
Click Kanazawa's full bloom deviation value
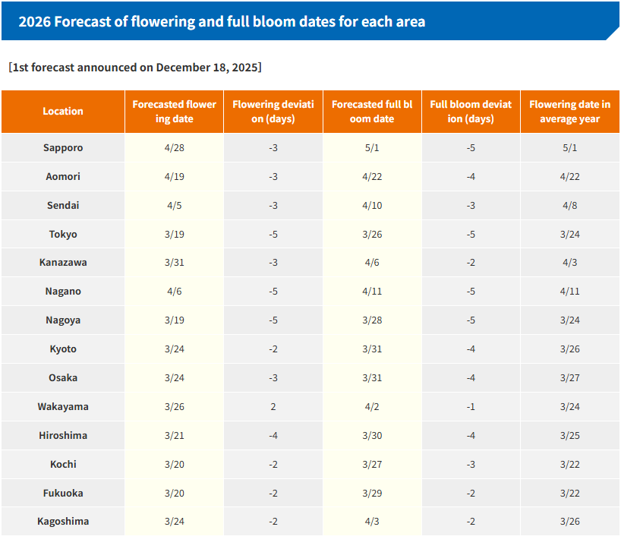(471, 263)
